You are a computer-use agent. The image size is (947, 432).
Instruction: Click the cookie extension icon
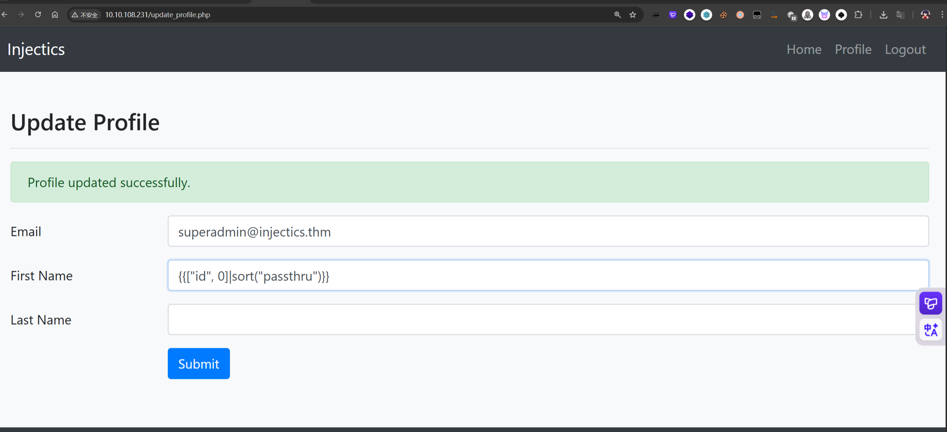coord(723,15)
